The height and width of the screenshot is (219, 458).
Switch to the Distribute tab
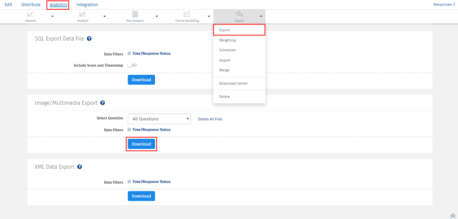31,5
